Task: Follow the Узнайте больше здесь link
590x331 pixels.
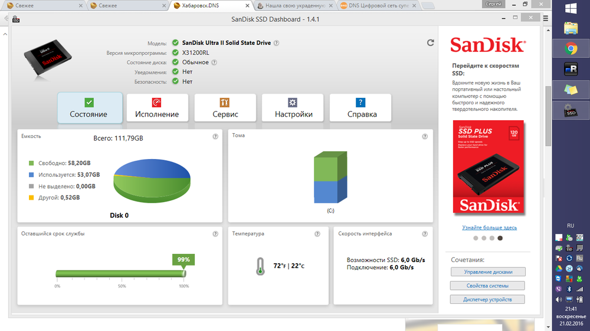Action: 489,227
